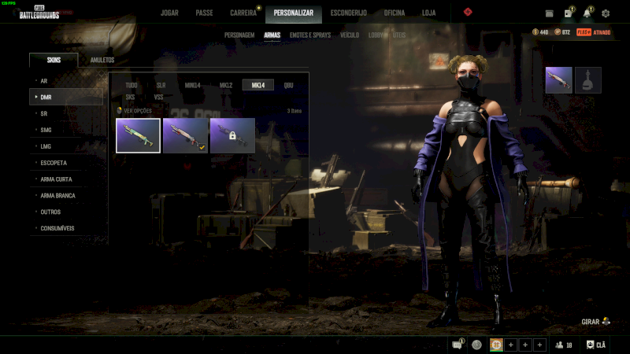The image size is (630, 354).
Task: Select the DMR weapon category
Action: click(66, 97)
